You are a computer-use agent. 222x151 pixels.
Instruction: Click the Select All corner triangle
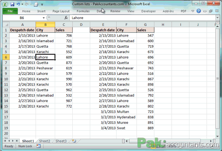click(x=6, y=24)
